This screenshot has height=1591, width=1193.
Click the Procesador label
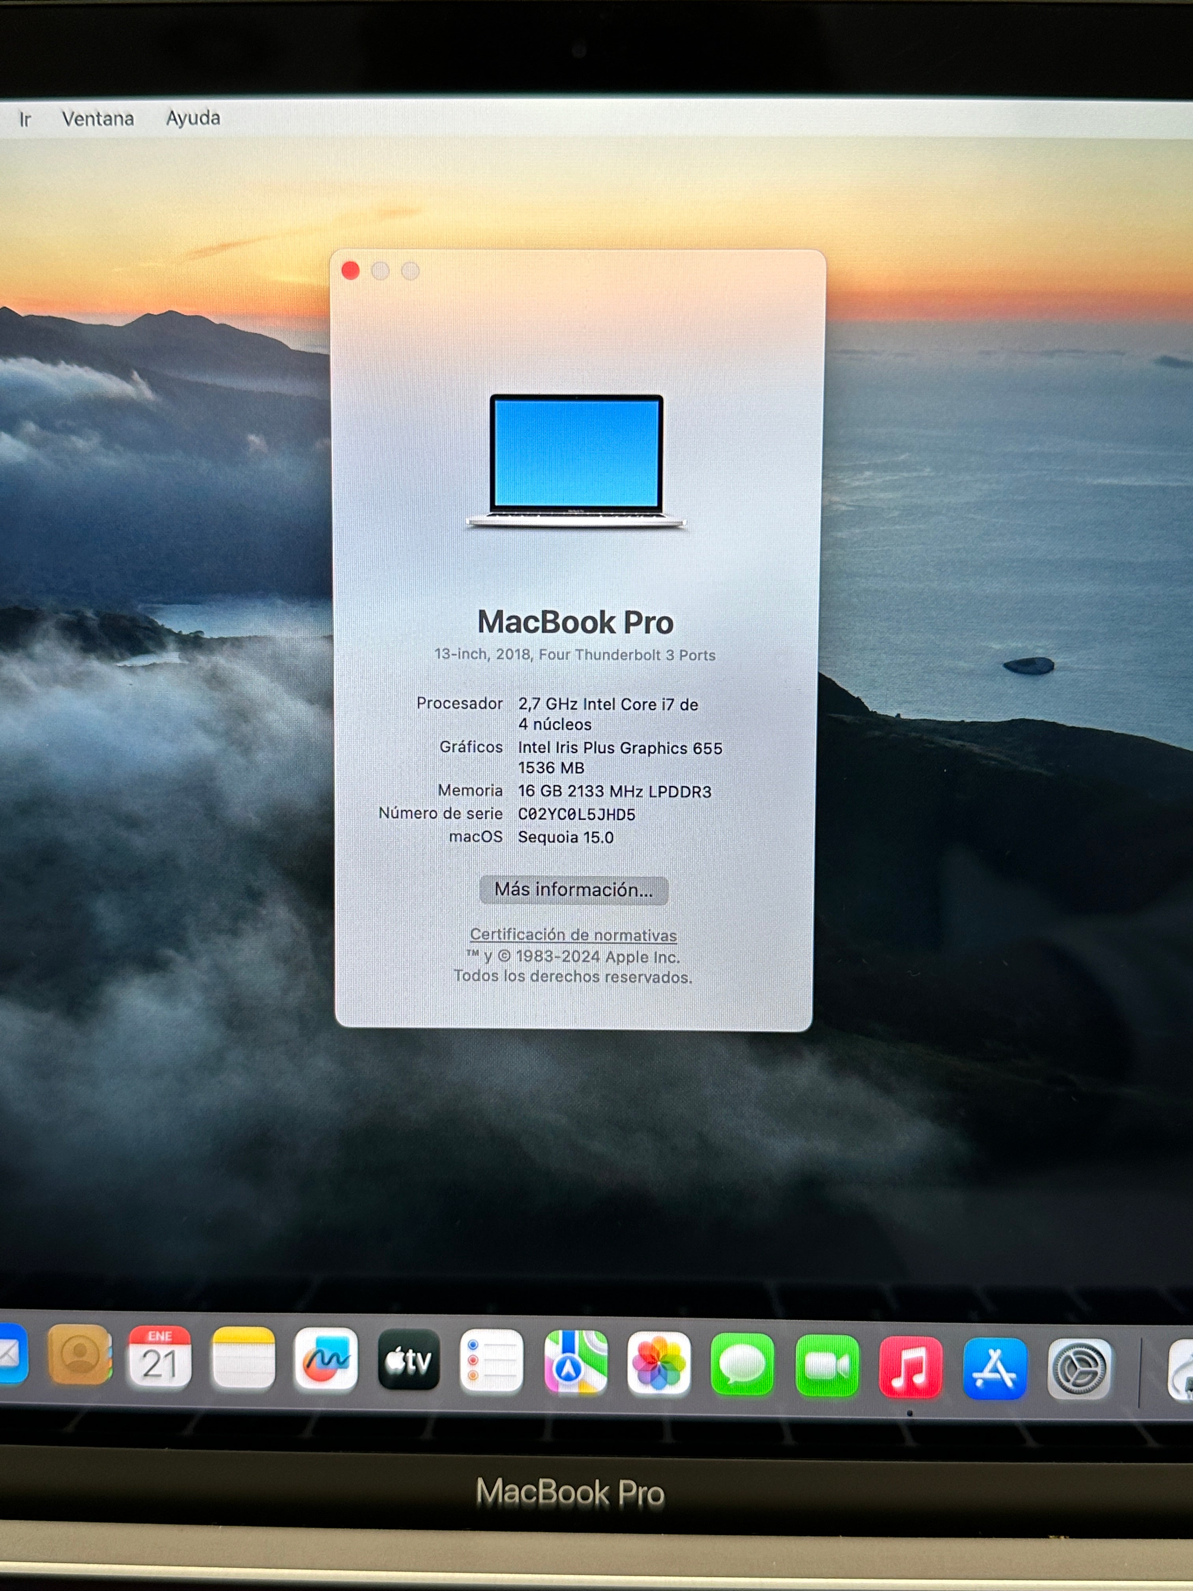point(460,704)
